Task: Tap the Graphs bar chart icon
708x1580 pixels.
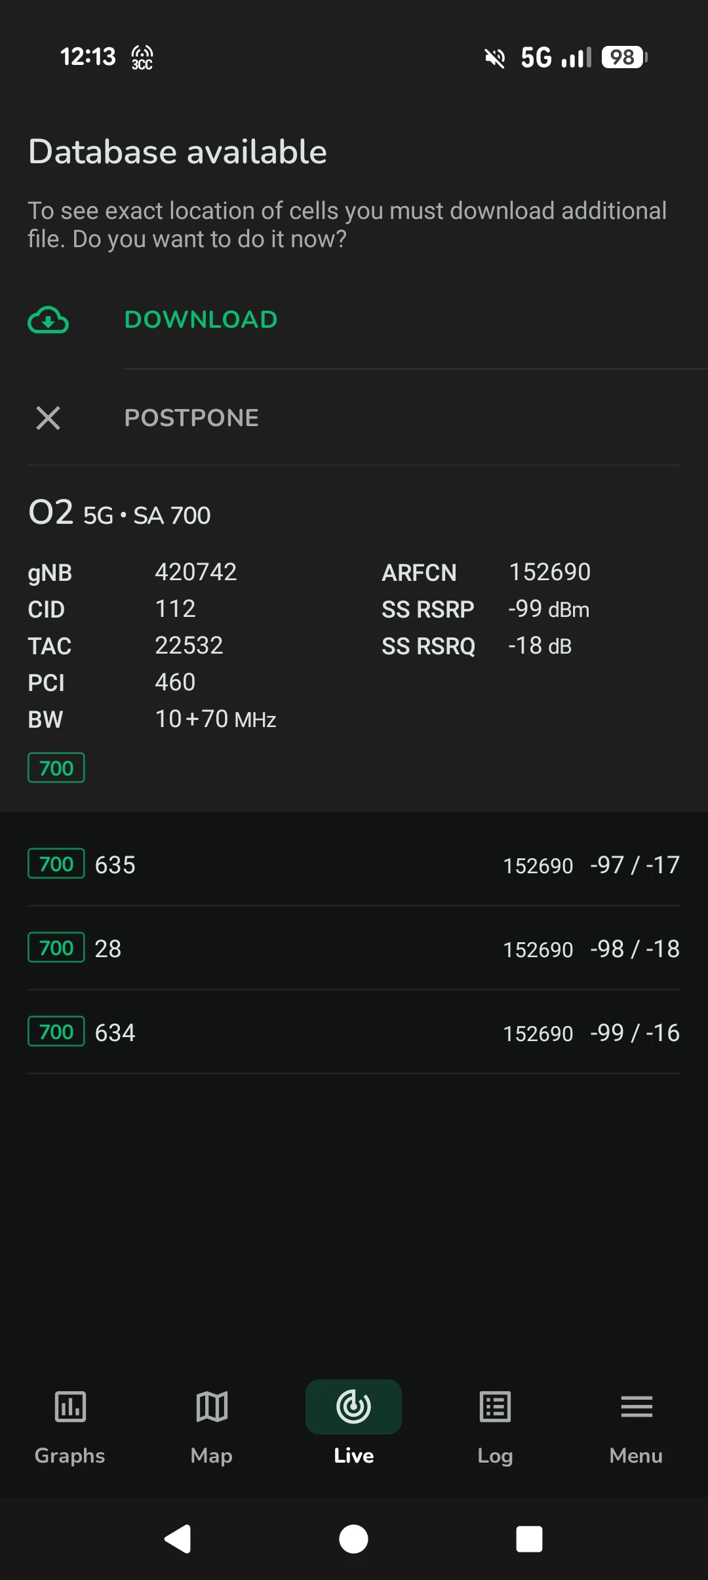Action: 70,1406
